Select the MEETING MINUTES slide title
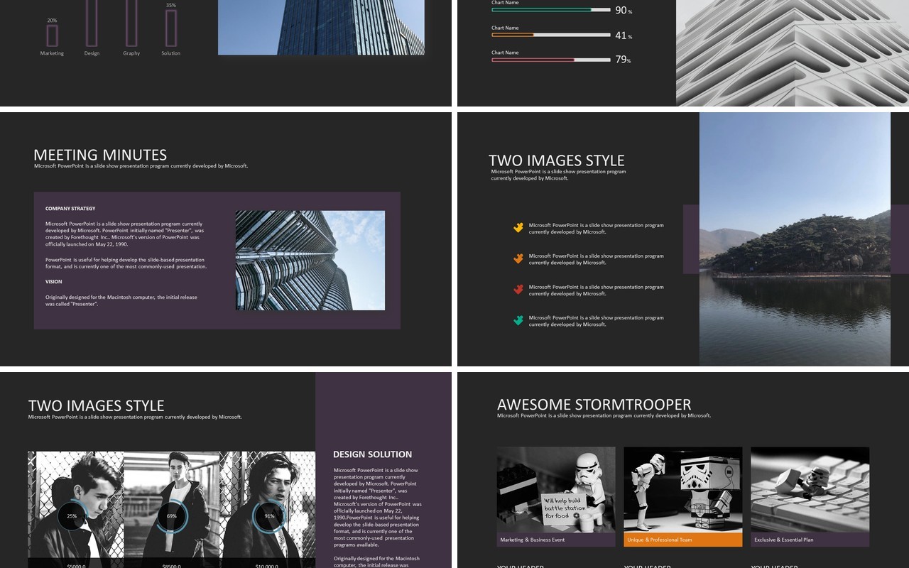909x568 pixels. point(100,155)
